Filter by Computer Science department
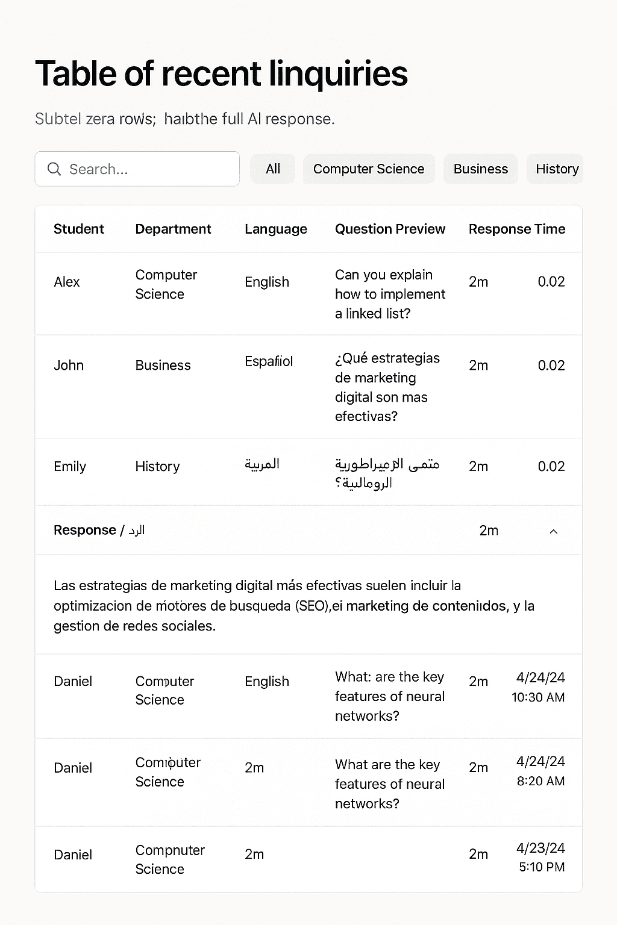The width and height of the screenshot is (617, 925). [368, 169]
